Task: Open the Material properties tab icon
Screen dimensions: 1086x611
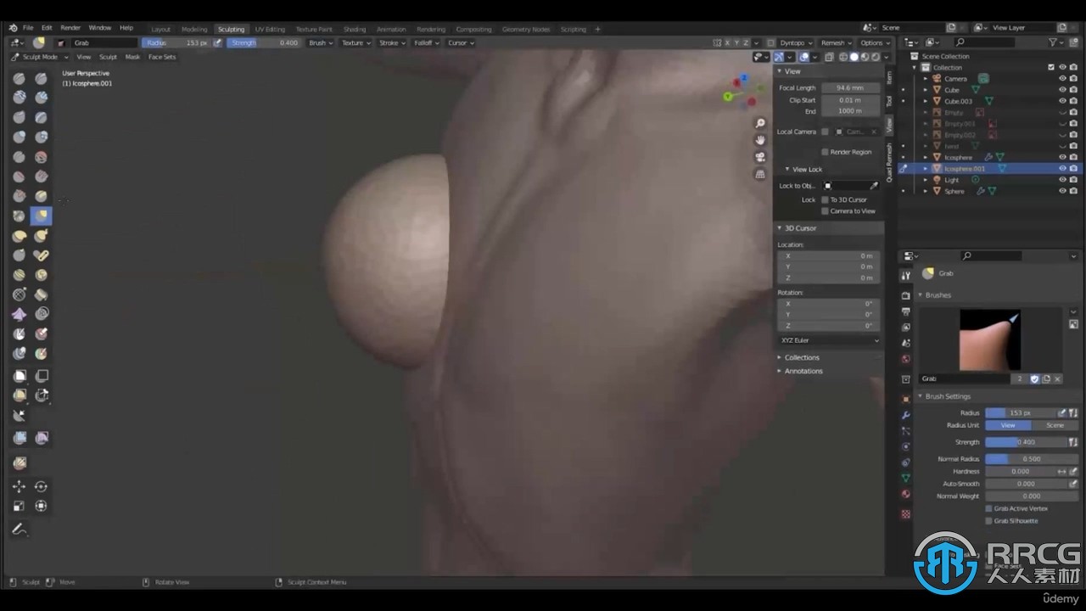Action: [905, 494]
